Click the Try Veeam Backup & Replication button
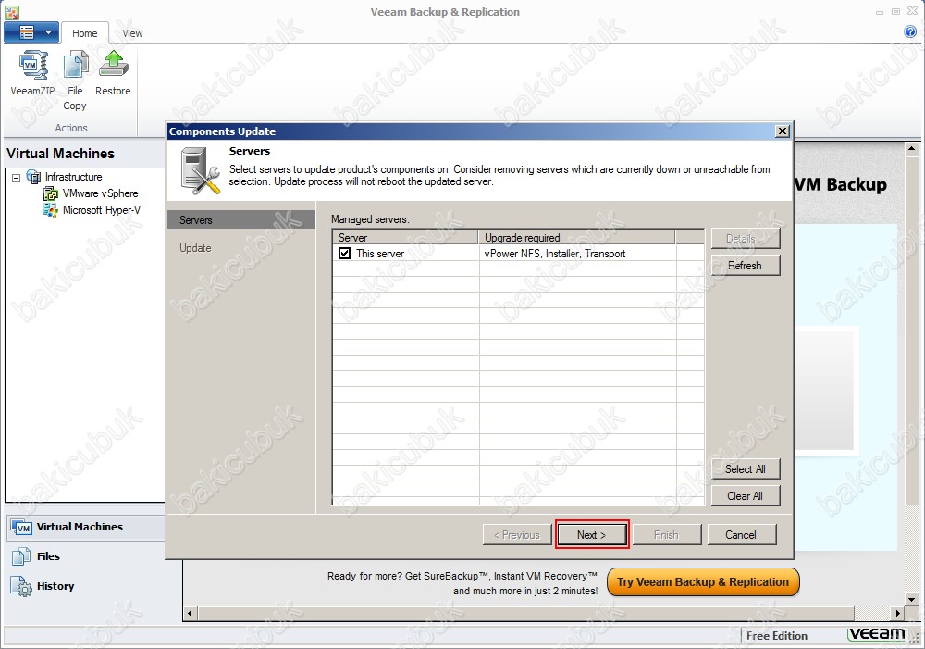This screenshot has height=649, width=925. click(x=703, y=582)
